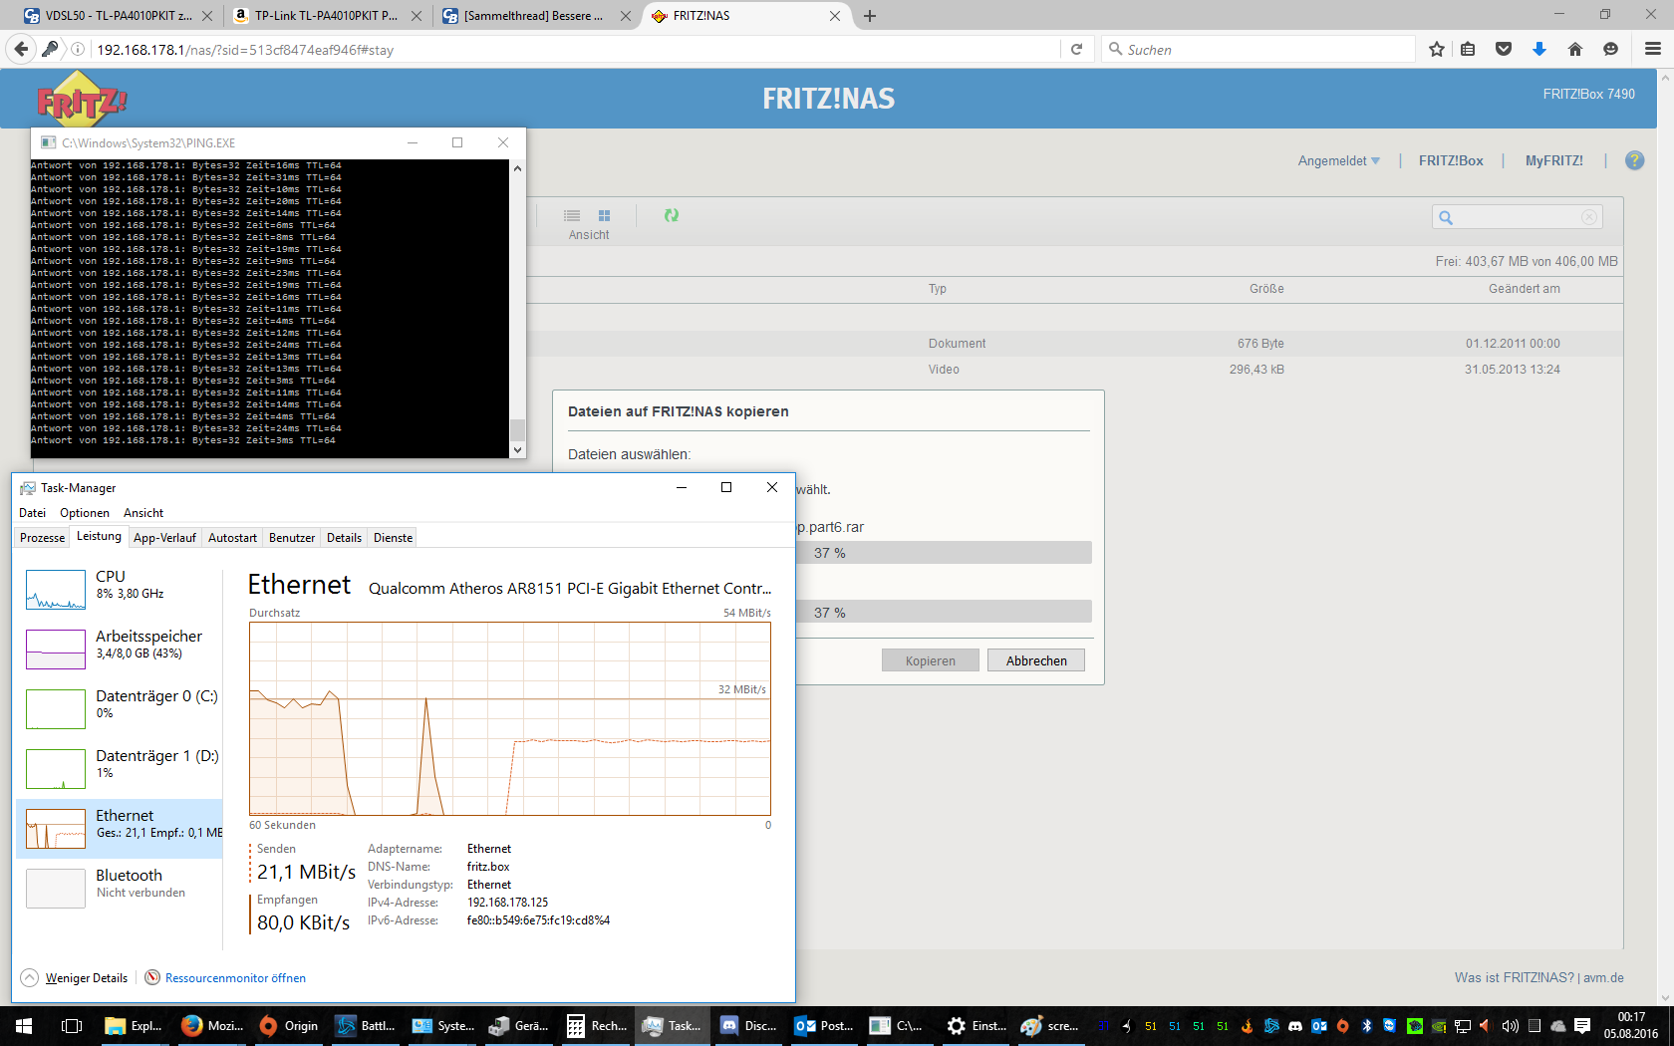Open the Datei menu in Task Manager
1674x1046 pixels.
point(32,513)
